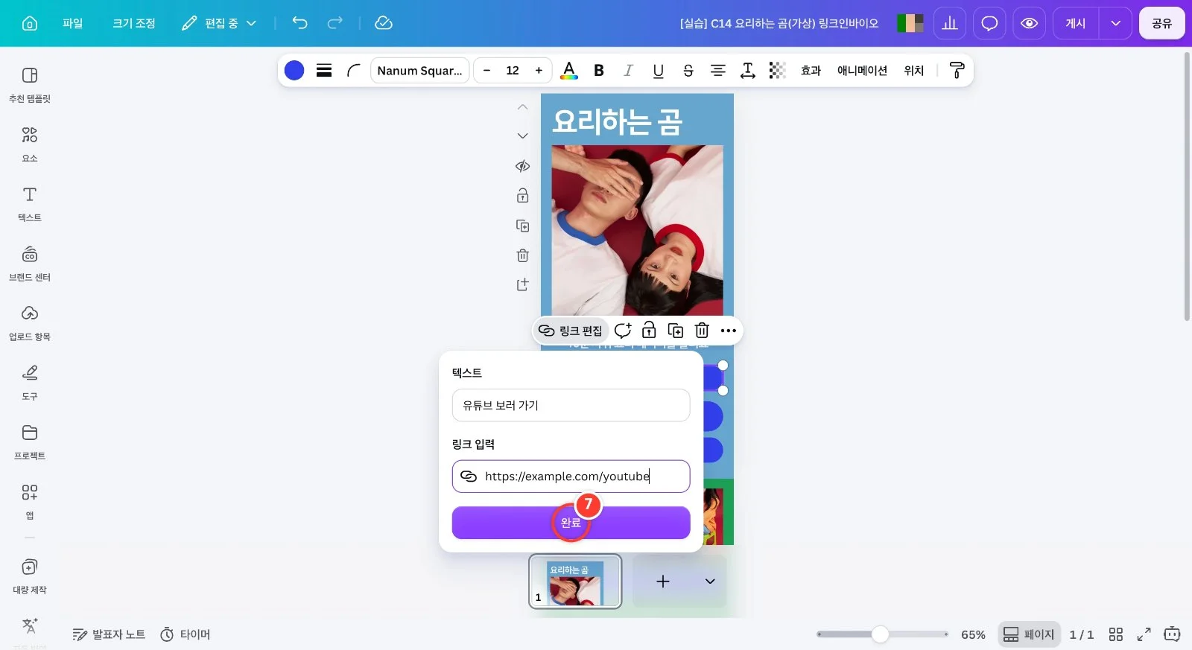
Task: Open text color picker
Action: (569, 70)
